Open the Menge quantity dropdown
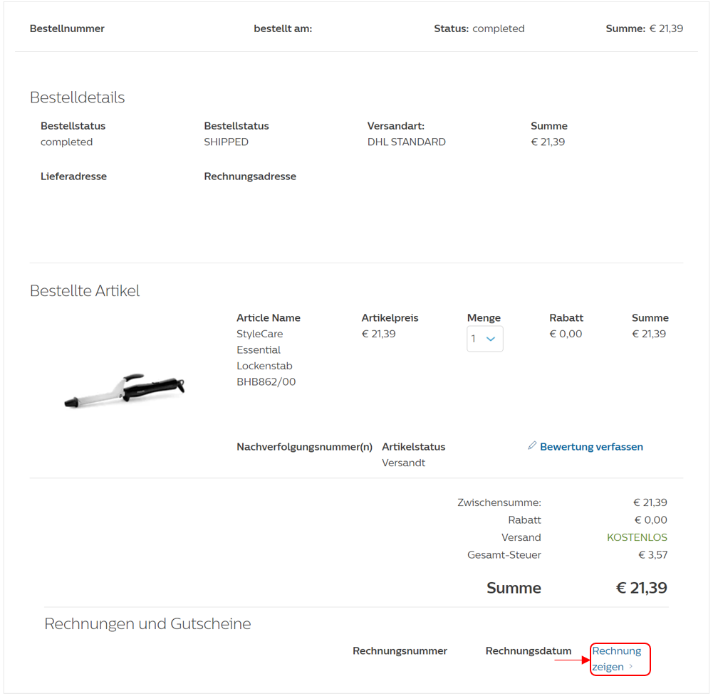The image size is (713, 696). point(484,339)
